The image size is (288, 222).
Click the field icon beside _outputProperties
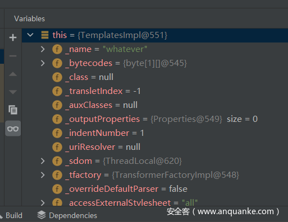(57, 119)
